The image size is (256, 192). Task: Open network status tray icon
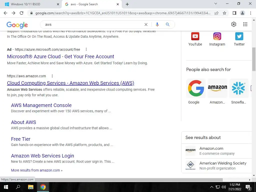pos(218,187)
